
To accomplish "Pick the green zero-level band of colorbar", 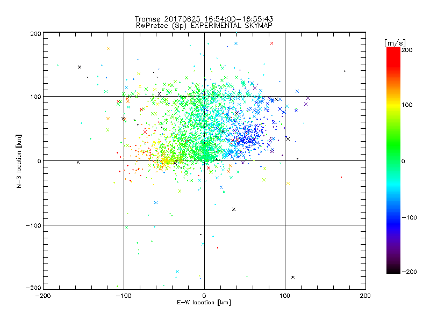I will click(x=393, y=160).
